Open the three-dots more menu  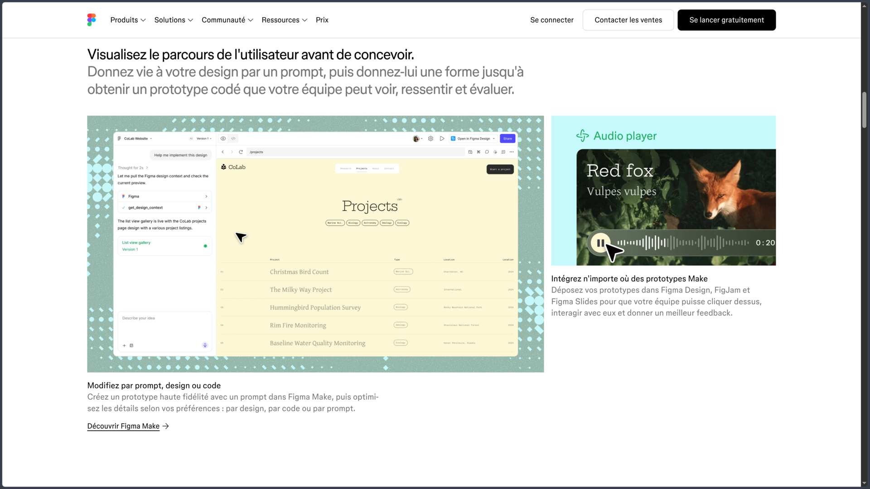[x=512, y=152]
